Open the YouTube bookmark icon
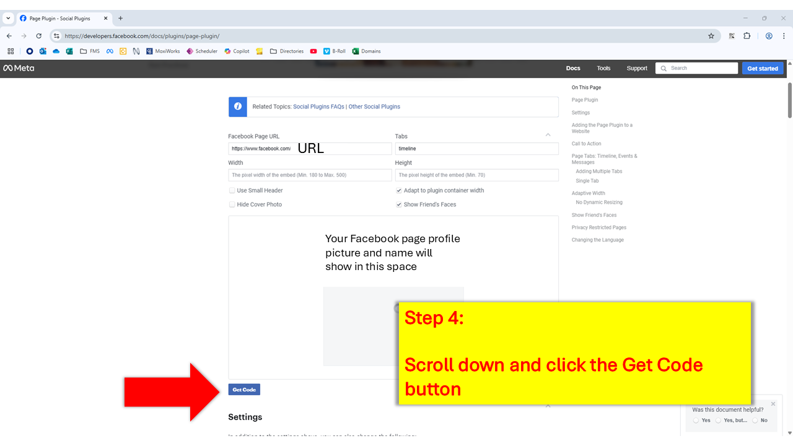The image size is (793, 446). (x=313, y=51)
